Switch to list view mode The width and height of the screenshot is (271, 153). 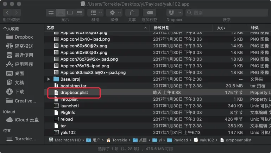61,13
